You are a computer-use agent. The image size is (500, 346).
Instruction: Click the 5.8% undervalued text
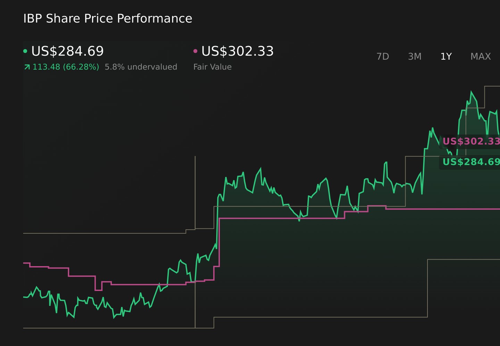point(141,67)
